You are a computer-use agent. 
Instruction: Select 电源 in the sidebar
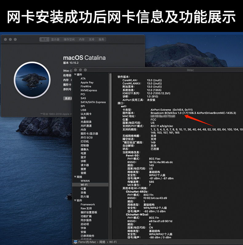83,153
